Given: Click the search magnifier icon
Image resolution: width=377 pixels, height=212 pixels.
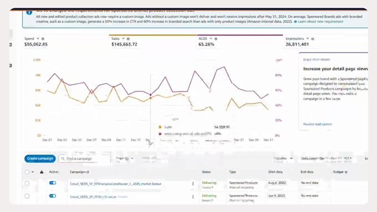Looking at the screenshot, I should coord(63,159).
